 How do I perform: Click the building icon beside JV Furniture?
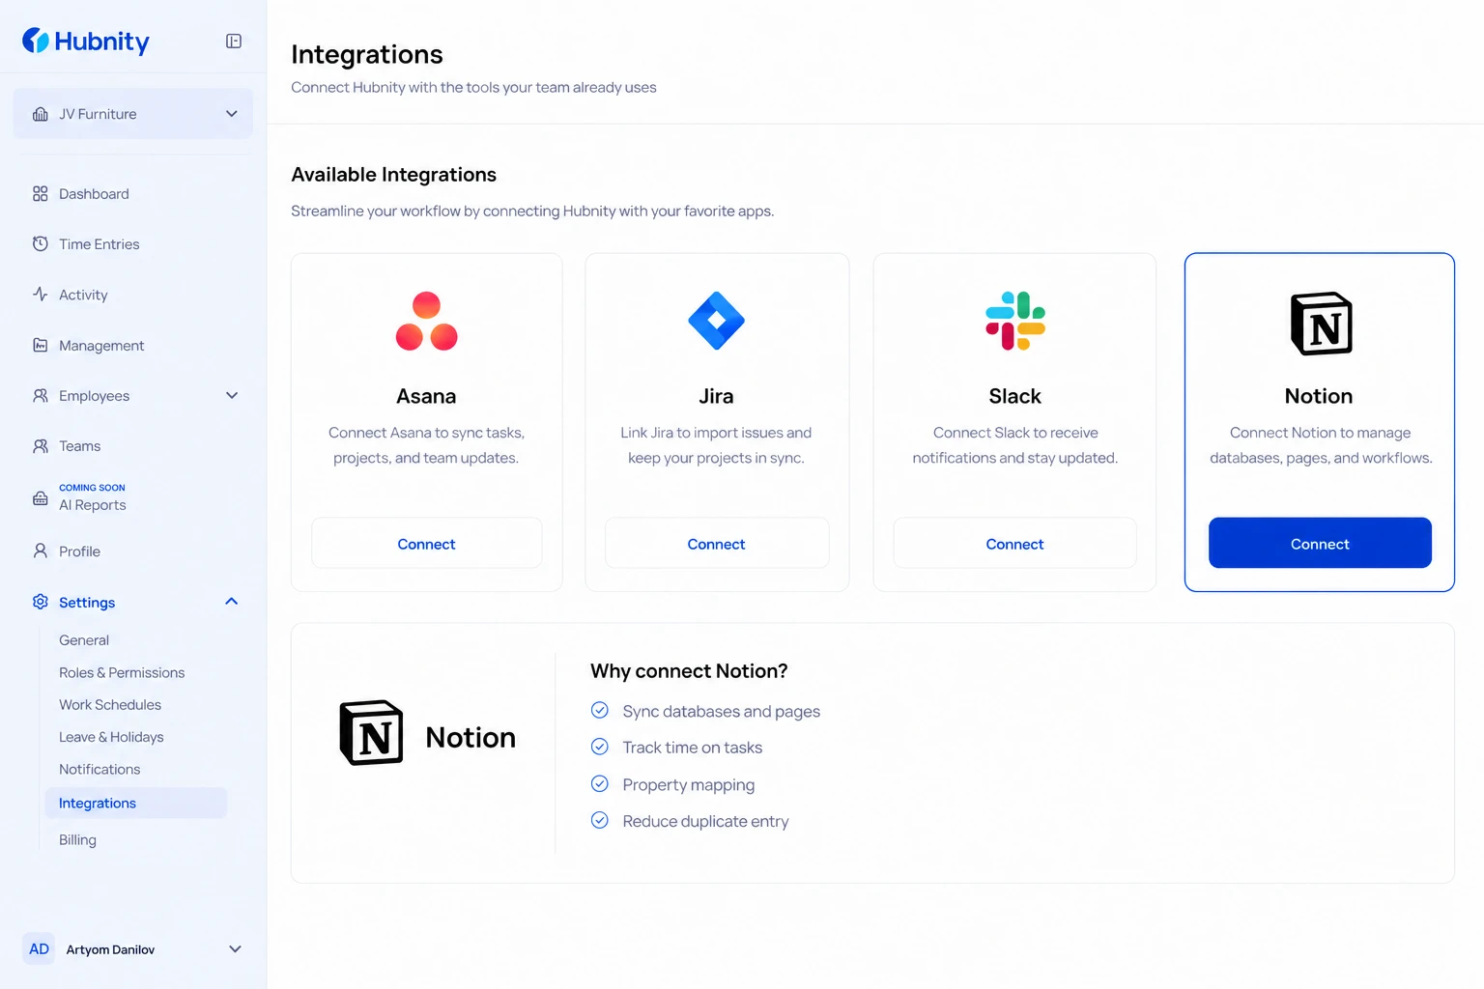coord(41,114)
